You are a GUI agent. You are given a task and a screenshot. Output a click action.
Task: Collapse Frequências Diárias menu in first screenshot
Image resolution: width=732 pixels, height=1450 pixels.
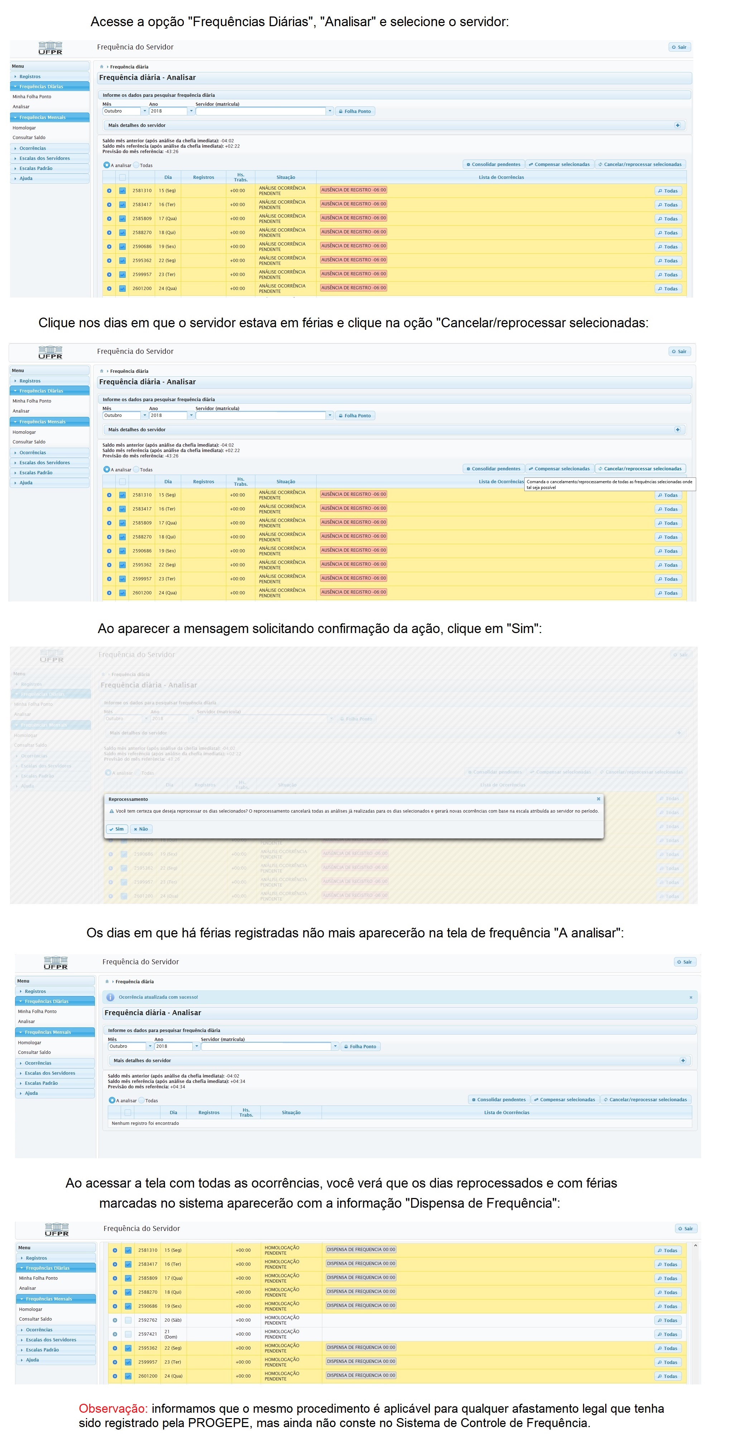49,86
